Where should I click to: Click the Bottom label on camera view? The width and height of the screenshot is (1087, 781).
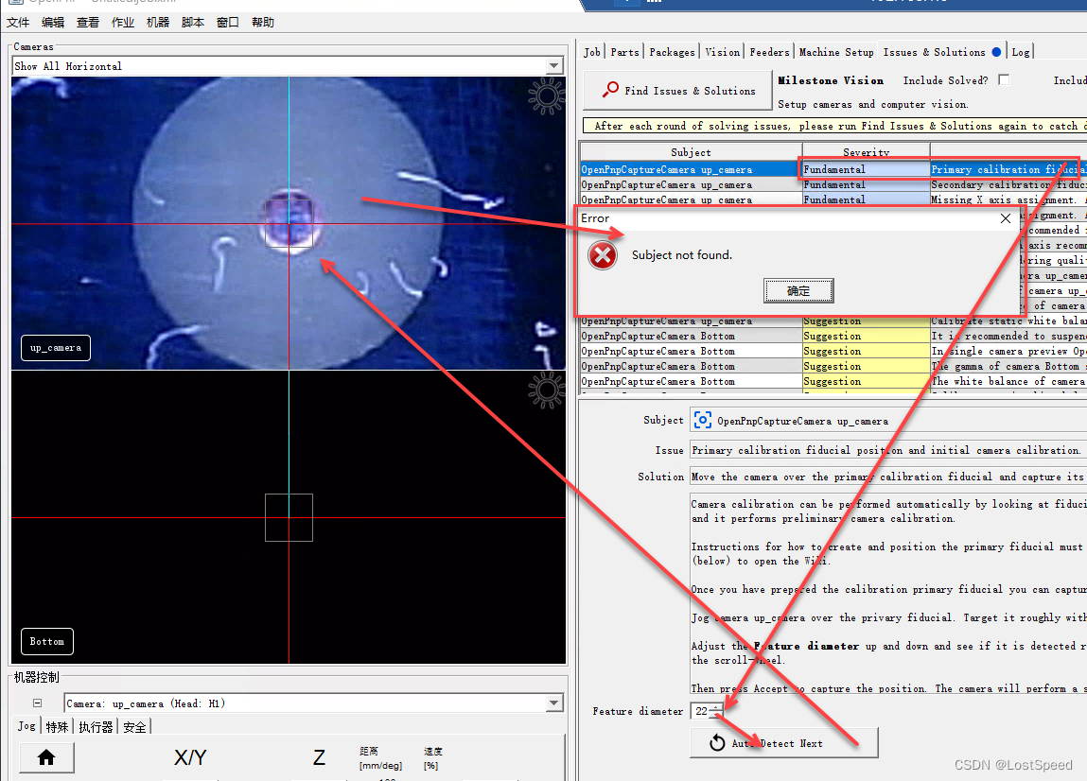(x=47, y=641)
